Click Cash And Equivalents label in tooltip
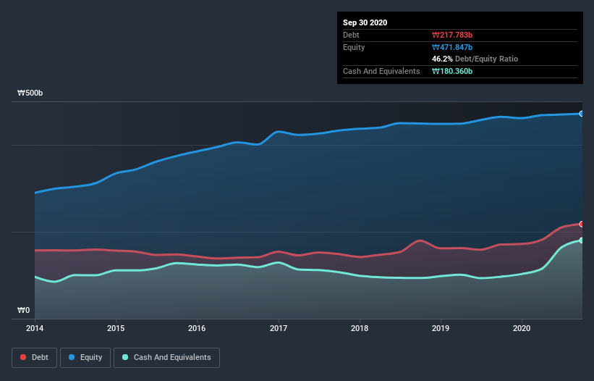Image resolution: width=594 pixels, height=381 pixels. point(381,71)
